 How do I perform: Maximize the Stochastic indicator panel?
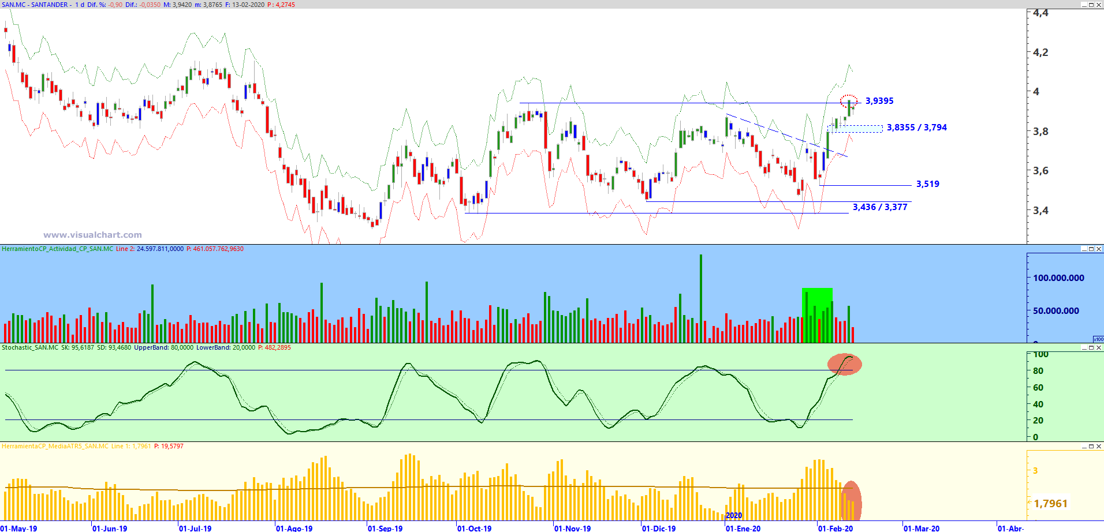tap(1091, 347)
